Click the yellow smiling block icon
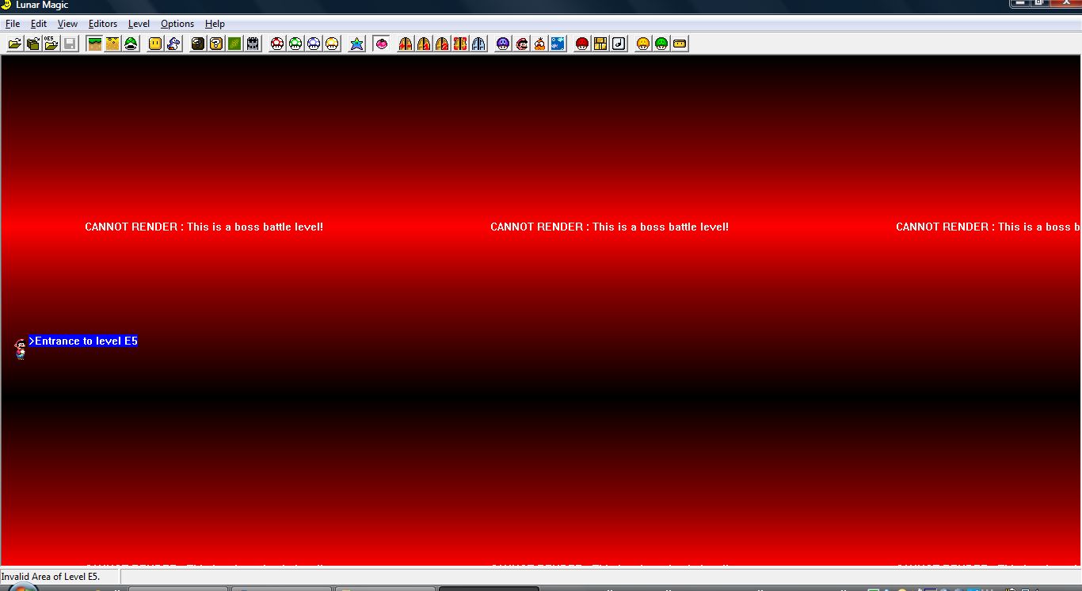The width and height of the screenshot is (1082, 591). 155,44
